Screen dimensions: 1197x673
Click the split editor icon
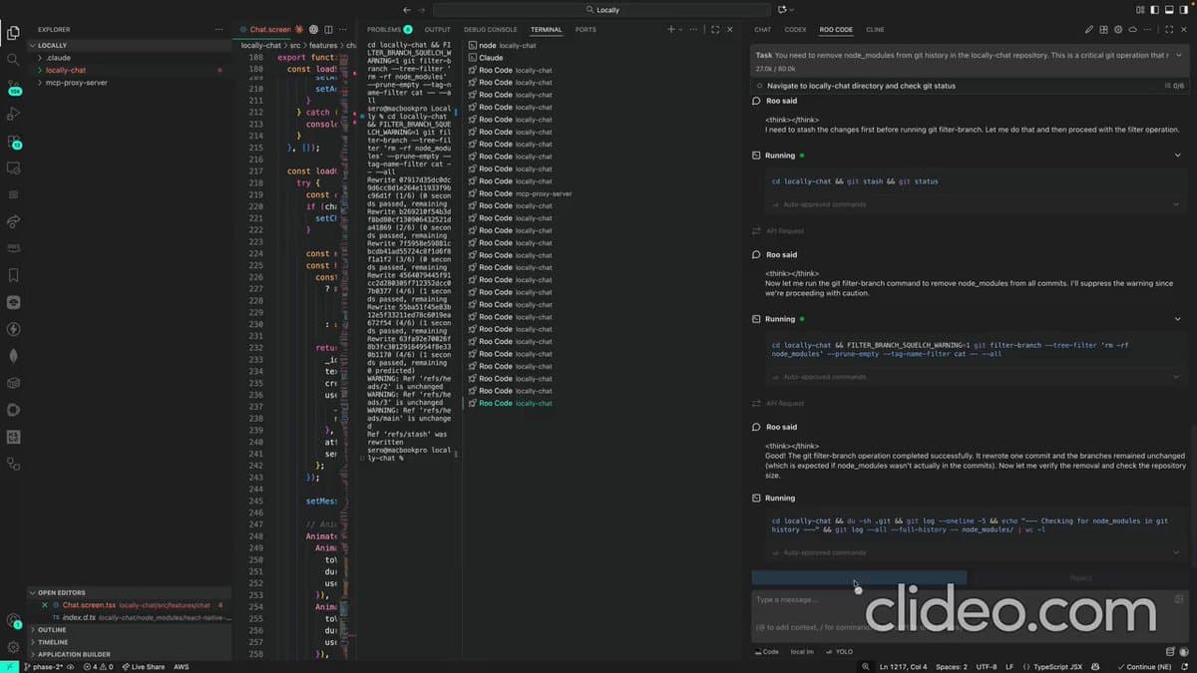[328, 30]
